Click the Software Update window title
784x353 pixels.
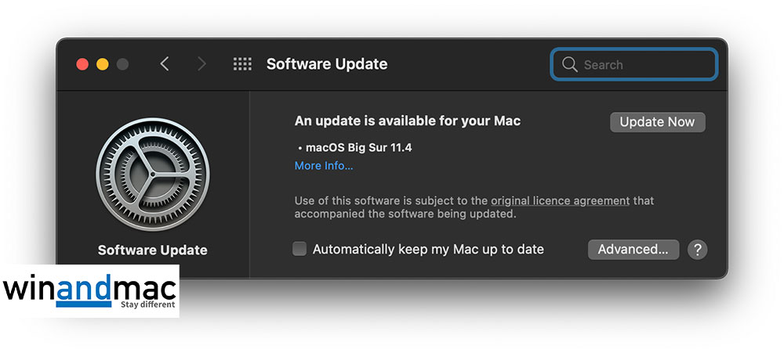(x=327, y=64)
